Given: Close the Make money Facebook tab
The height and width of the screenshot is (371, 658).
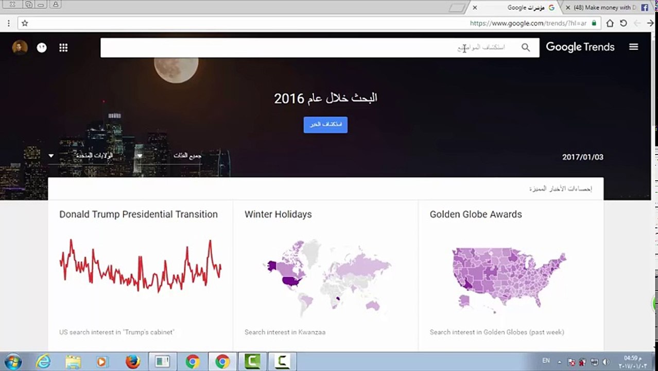Looking at the screenshot, I should [x=568, y=8].
